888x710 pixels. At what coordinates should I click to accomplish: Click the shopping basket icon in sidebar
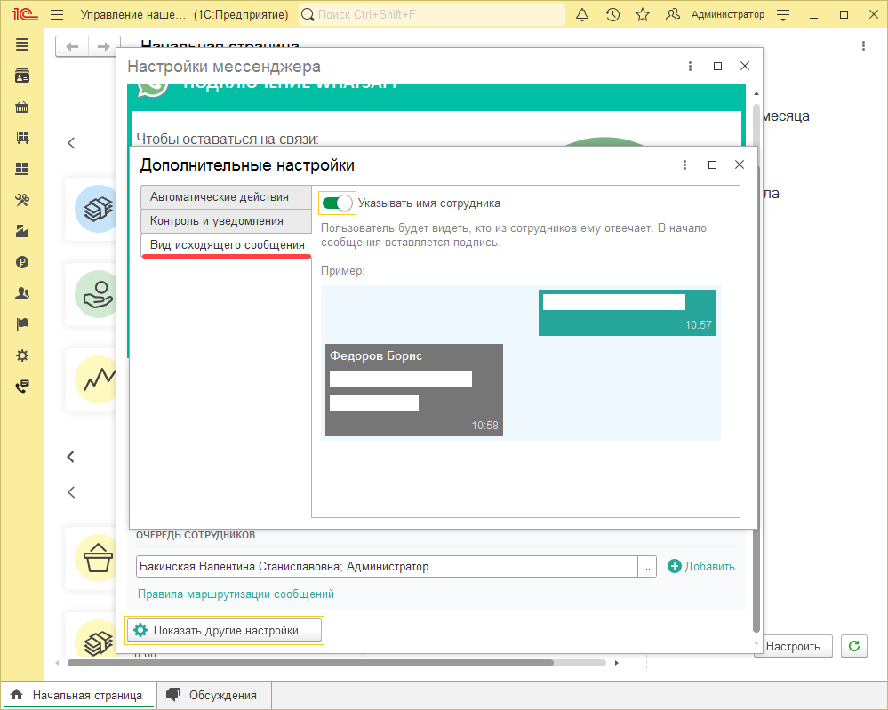(22, 108)
